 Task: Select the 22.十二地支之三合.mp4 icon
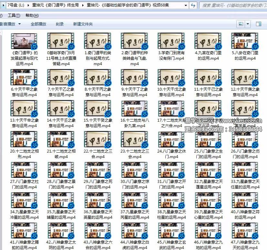tap(98, 139)
